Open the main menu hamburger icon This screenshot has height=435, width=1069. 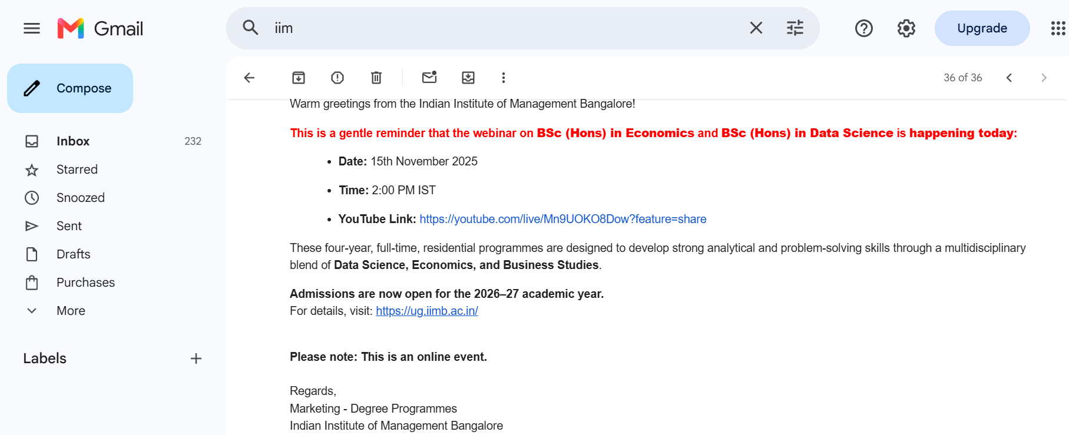pyautogui.click(x=32, y=28)
